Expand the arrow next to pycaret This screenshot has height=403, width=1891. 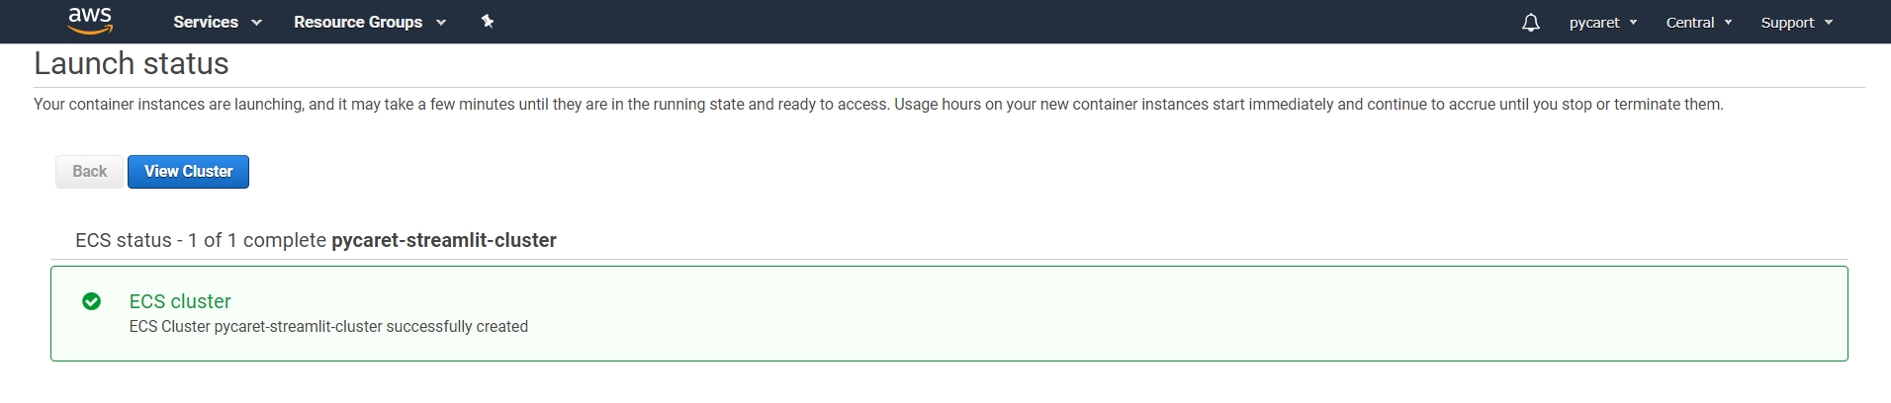tap(1633, 23)
